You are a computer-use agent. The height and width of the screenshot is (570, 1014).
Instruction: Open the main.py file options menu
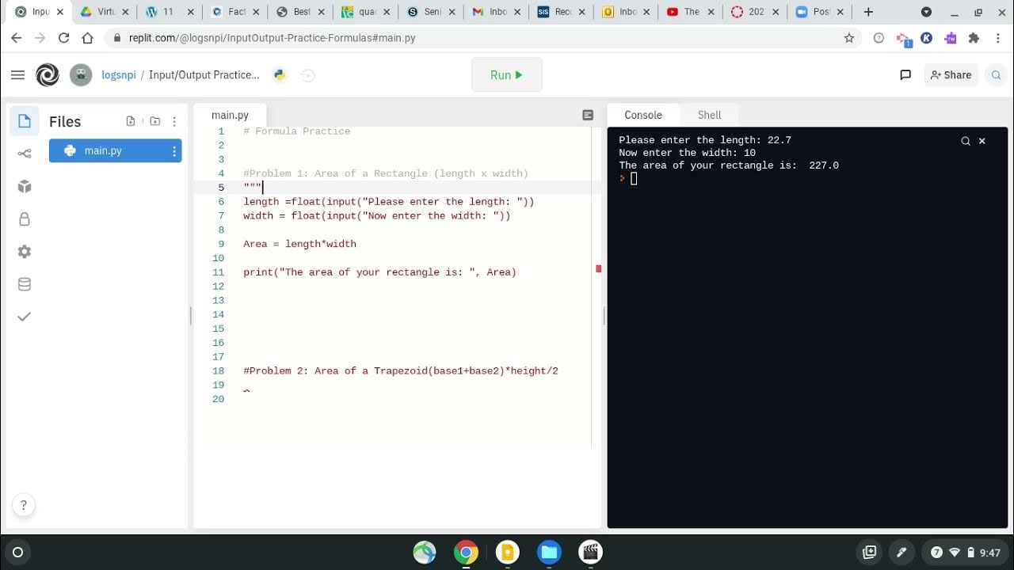174,151
